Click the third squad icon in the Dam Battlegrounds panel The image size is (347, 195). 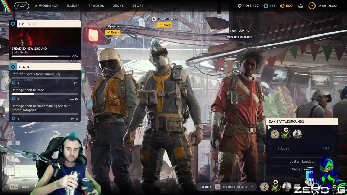tap(297, 134)
